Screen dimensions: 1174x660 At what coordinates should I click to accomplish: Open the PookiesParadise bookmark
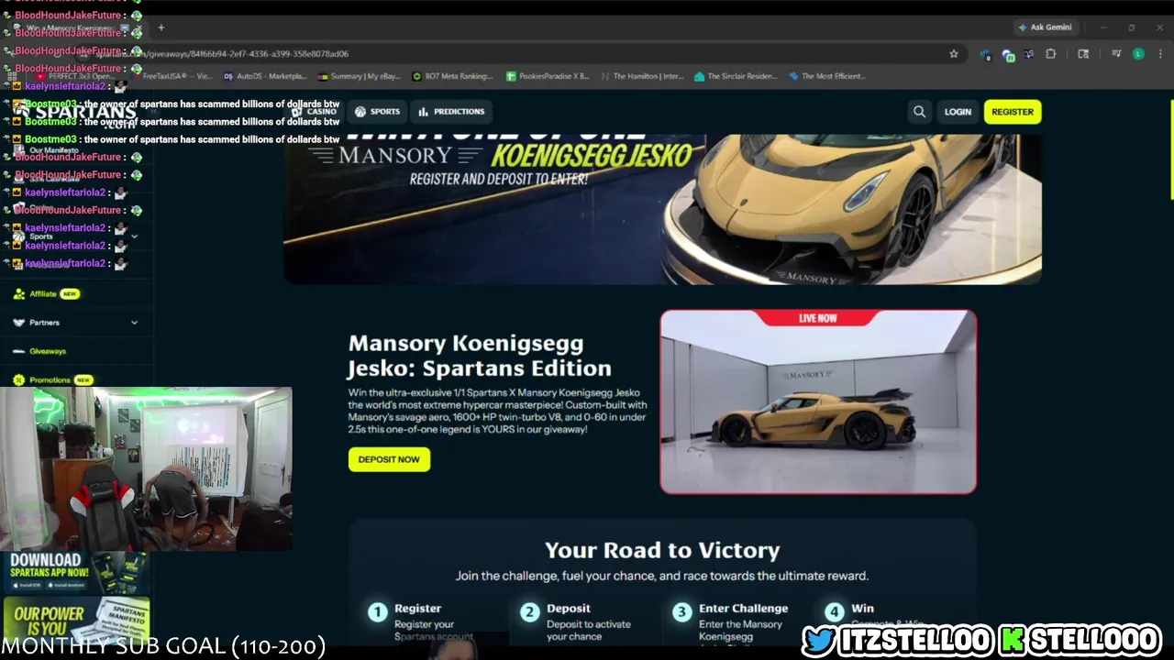[x=548, y=76]
